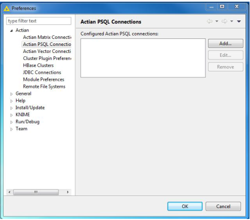The image size is (250, 220).
Task: Collapse the Actian tree node
Action: click(11, 30)
